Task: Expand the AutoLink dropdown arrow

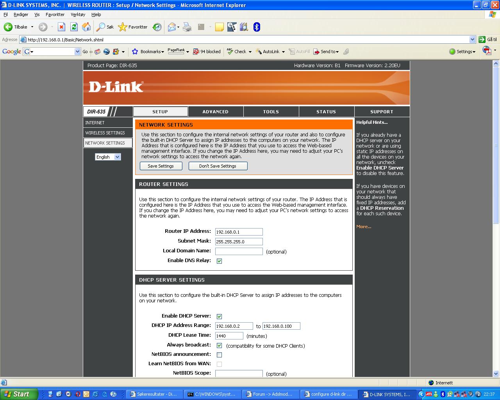Action: 283,52
